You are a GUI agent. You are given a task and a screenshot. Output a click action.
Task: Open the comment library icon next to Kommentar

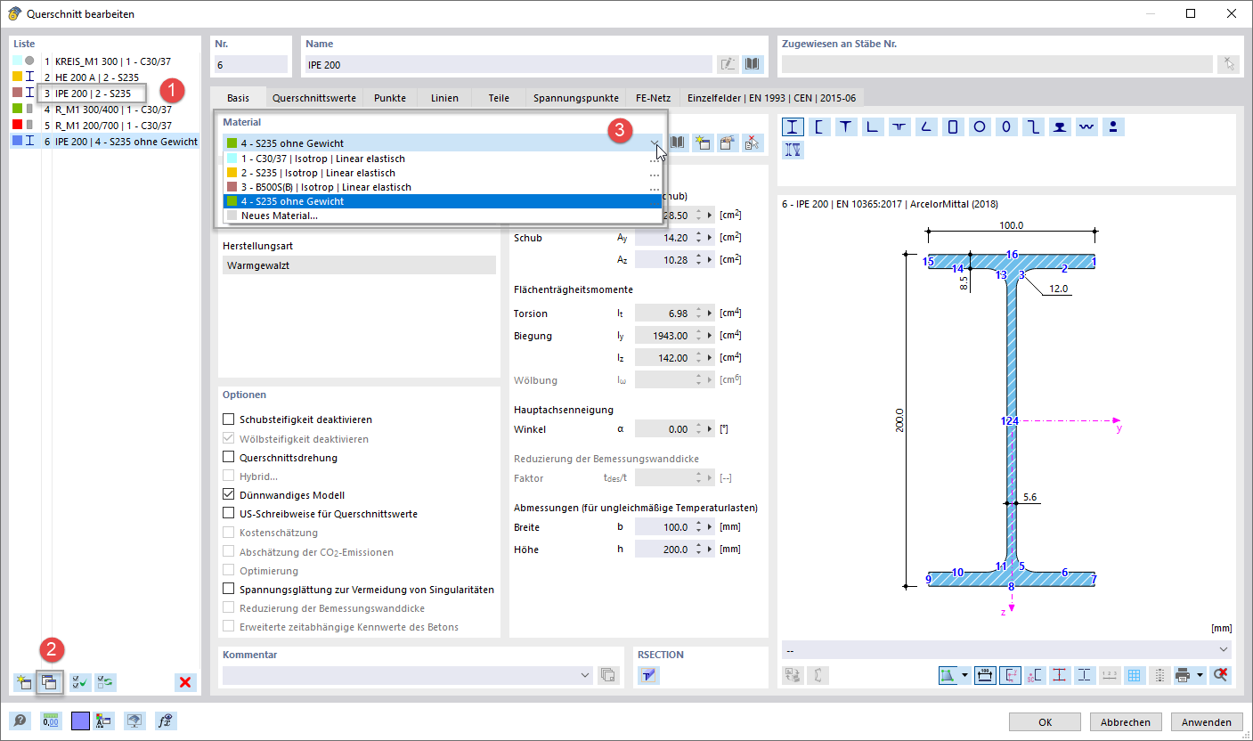[x=608, y=675]
